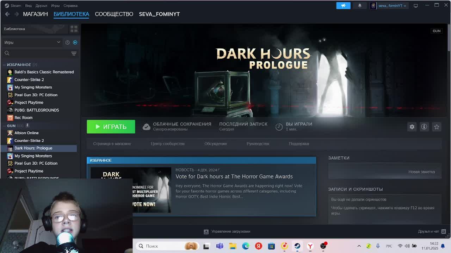Open OBS Studio from taskbar

(323, 246)
